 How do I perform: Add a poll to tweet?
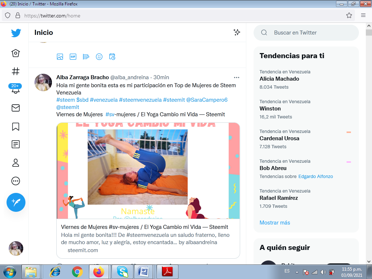[x=86, y=57]
